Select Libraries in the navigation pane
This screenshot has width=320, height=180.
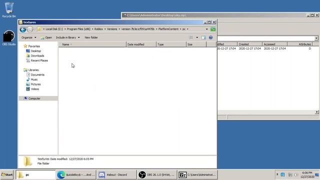pos(33,70)
